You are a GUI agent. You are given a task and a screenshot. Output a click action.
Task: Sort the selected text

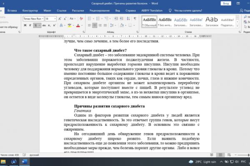tap(128, 19)
